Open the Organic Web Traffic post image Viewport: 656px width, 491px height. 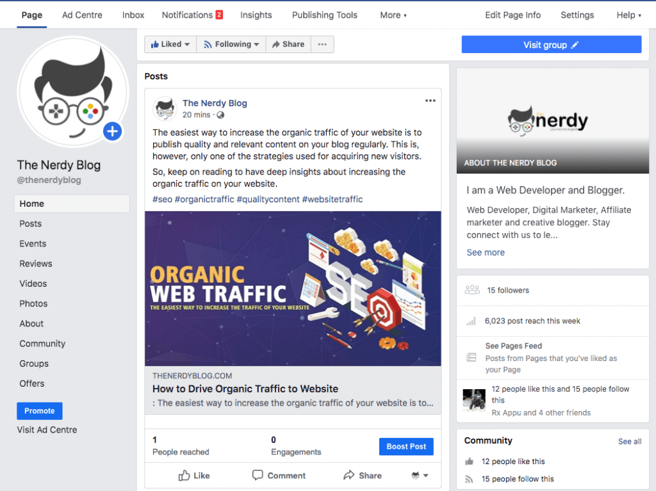point(293,289)
